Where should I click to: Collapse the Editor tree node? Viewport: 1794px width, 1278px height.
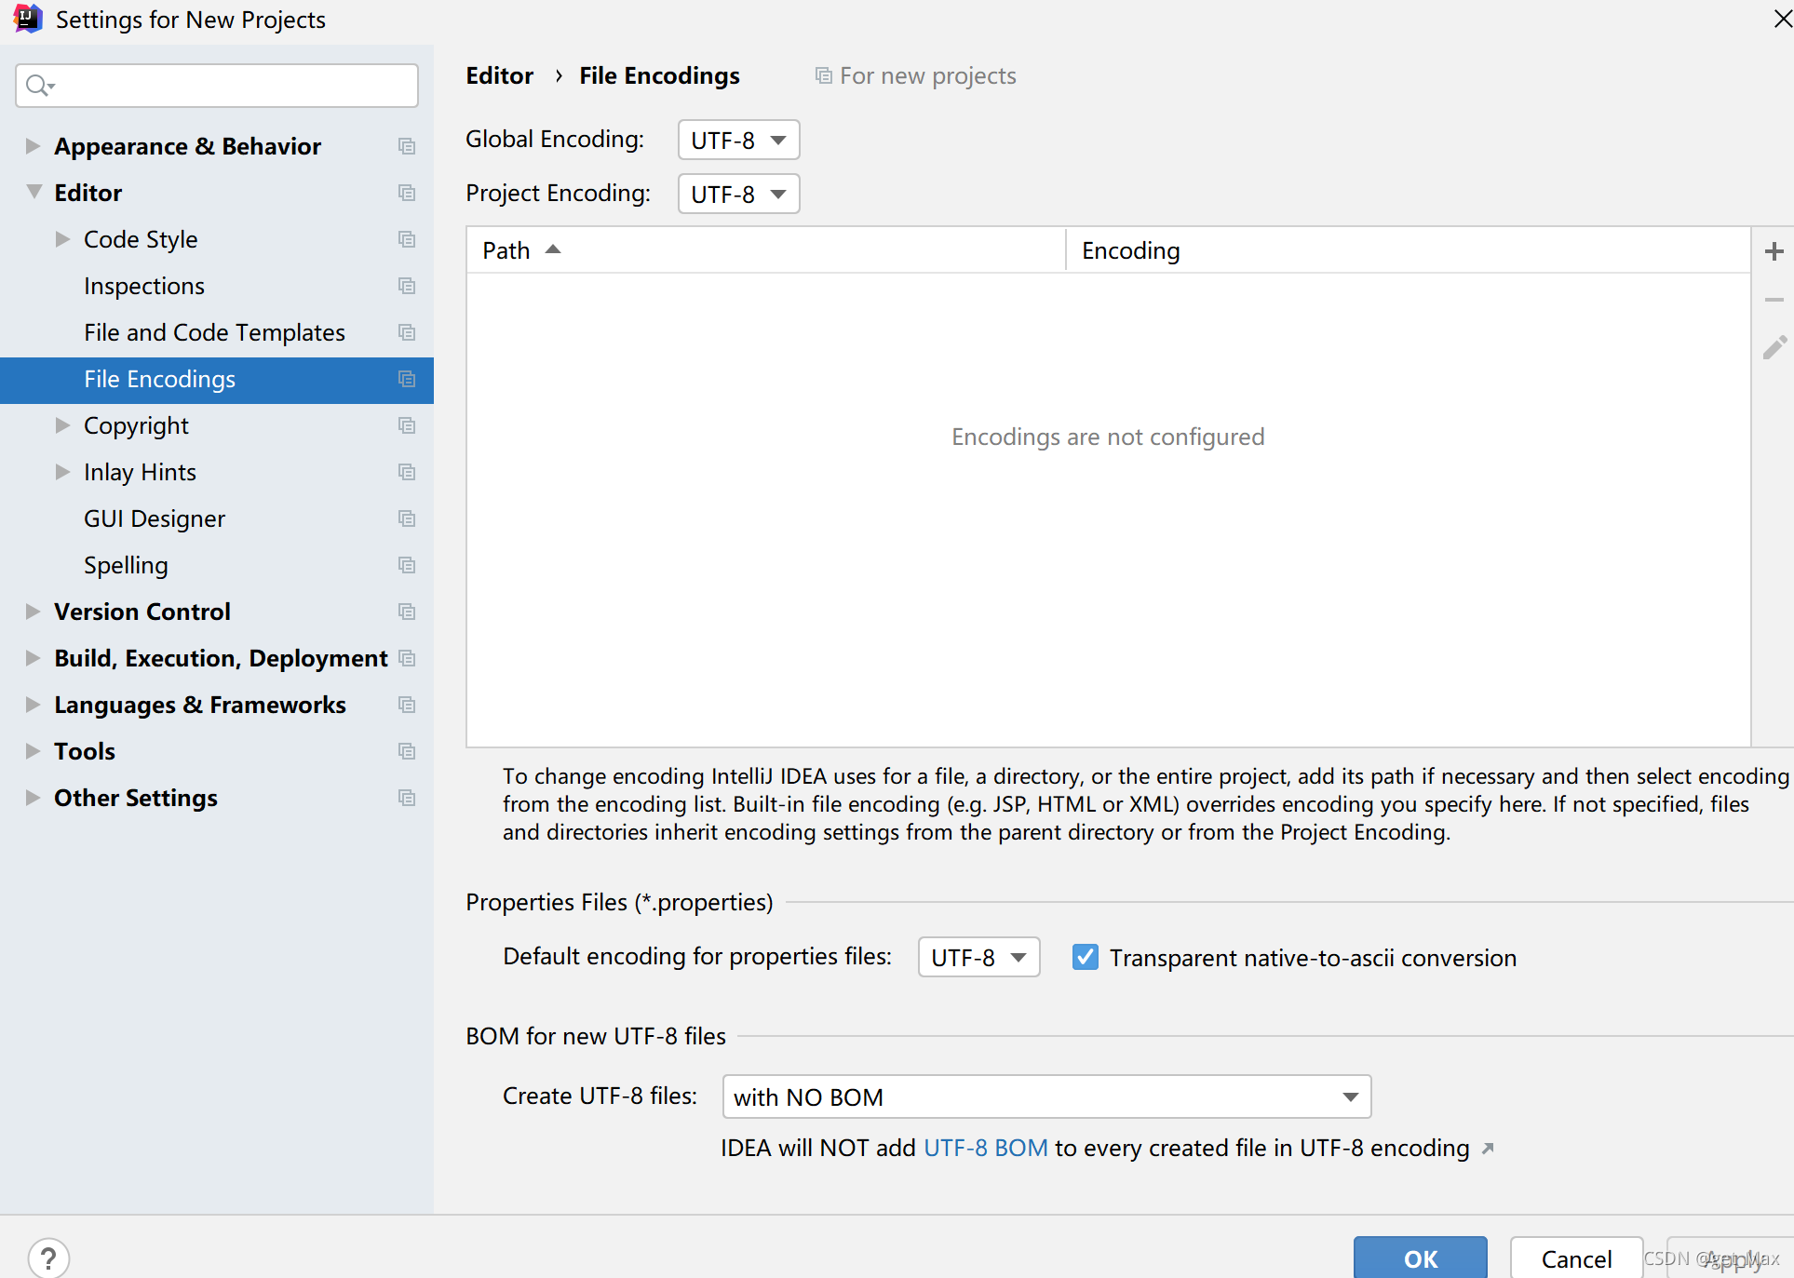click(34, 193)
